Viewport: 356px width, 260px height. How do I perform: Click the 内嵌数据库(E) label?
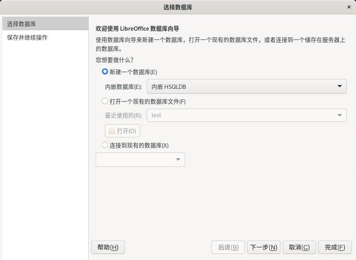point(123,87)
